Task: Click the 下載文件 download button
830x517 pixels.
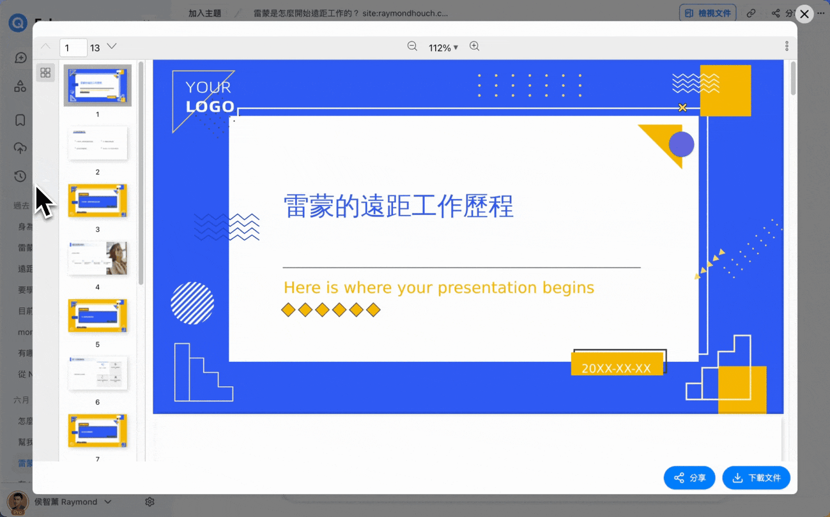Action: tap(756, 477)
